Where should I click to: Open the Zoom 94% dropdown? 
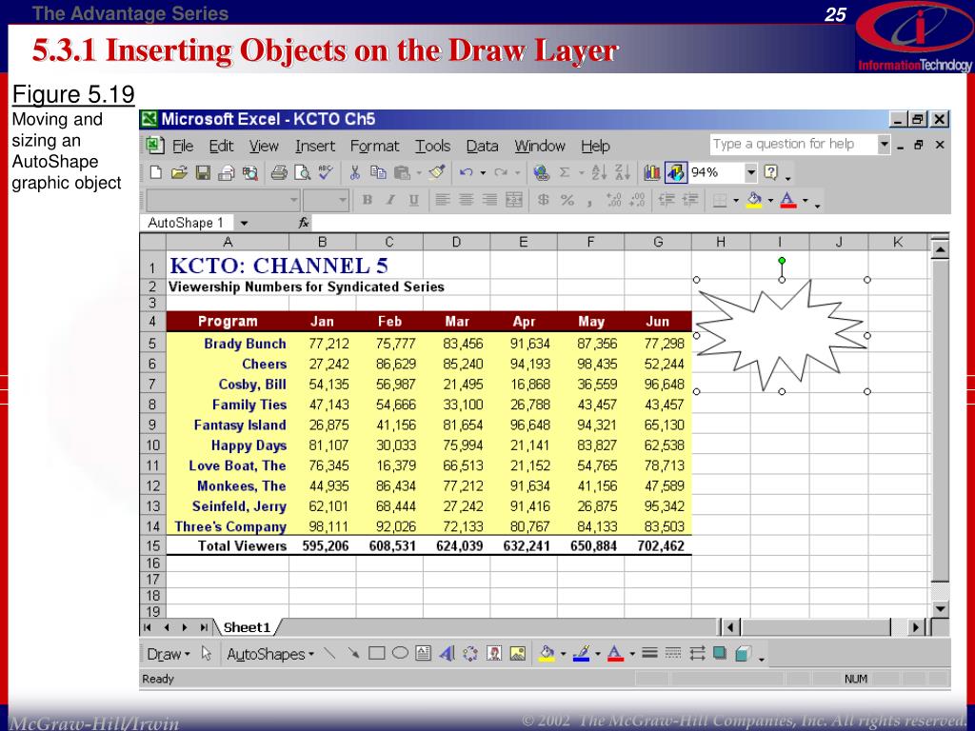[x=751, y=172]
